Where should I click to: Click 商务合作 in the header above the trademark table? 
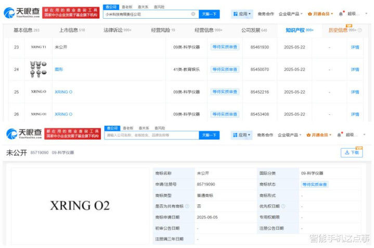[x=266, y=14]
